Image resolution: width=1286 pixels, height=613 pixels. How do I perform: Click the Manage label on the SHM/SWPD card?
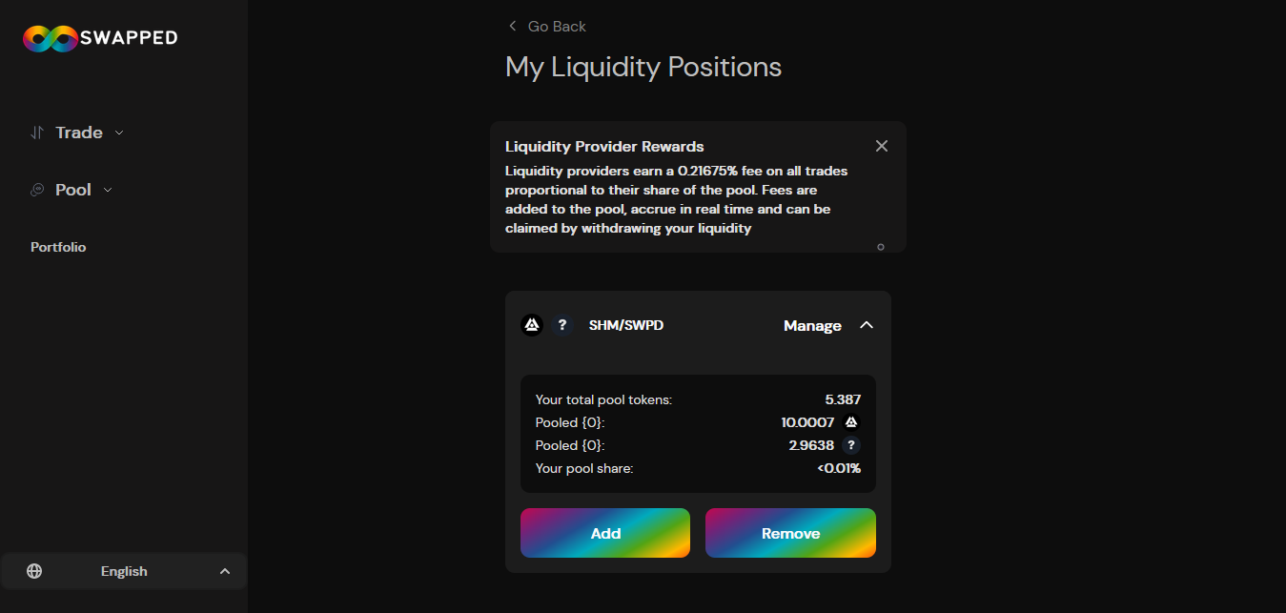812,326
